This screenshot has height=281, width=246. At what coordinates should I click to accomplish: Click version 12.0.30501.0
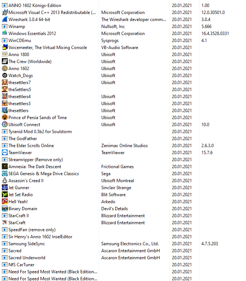pyautogui.click(x=213, y=13)
